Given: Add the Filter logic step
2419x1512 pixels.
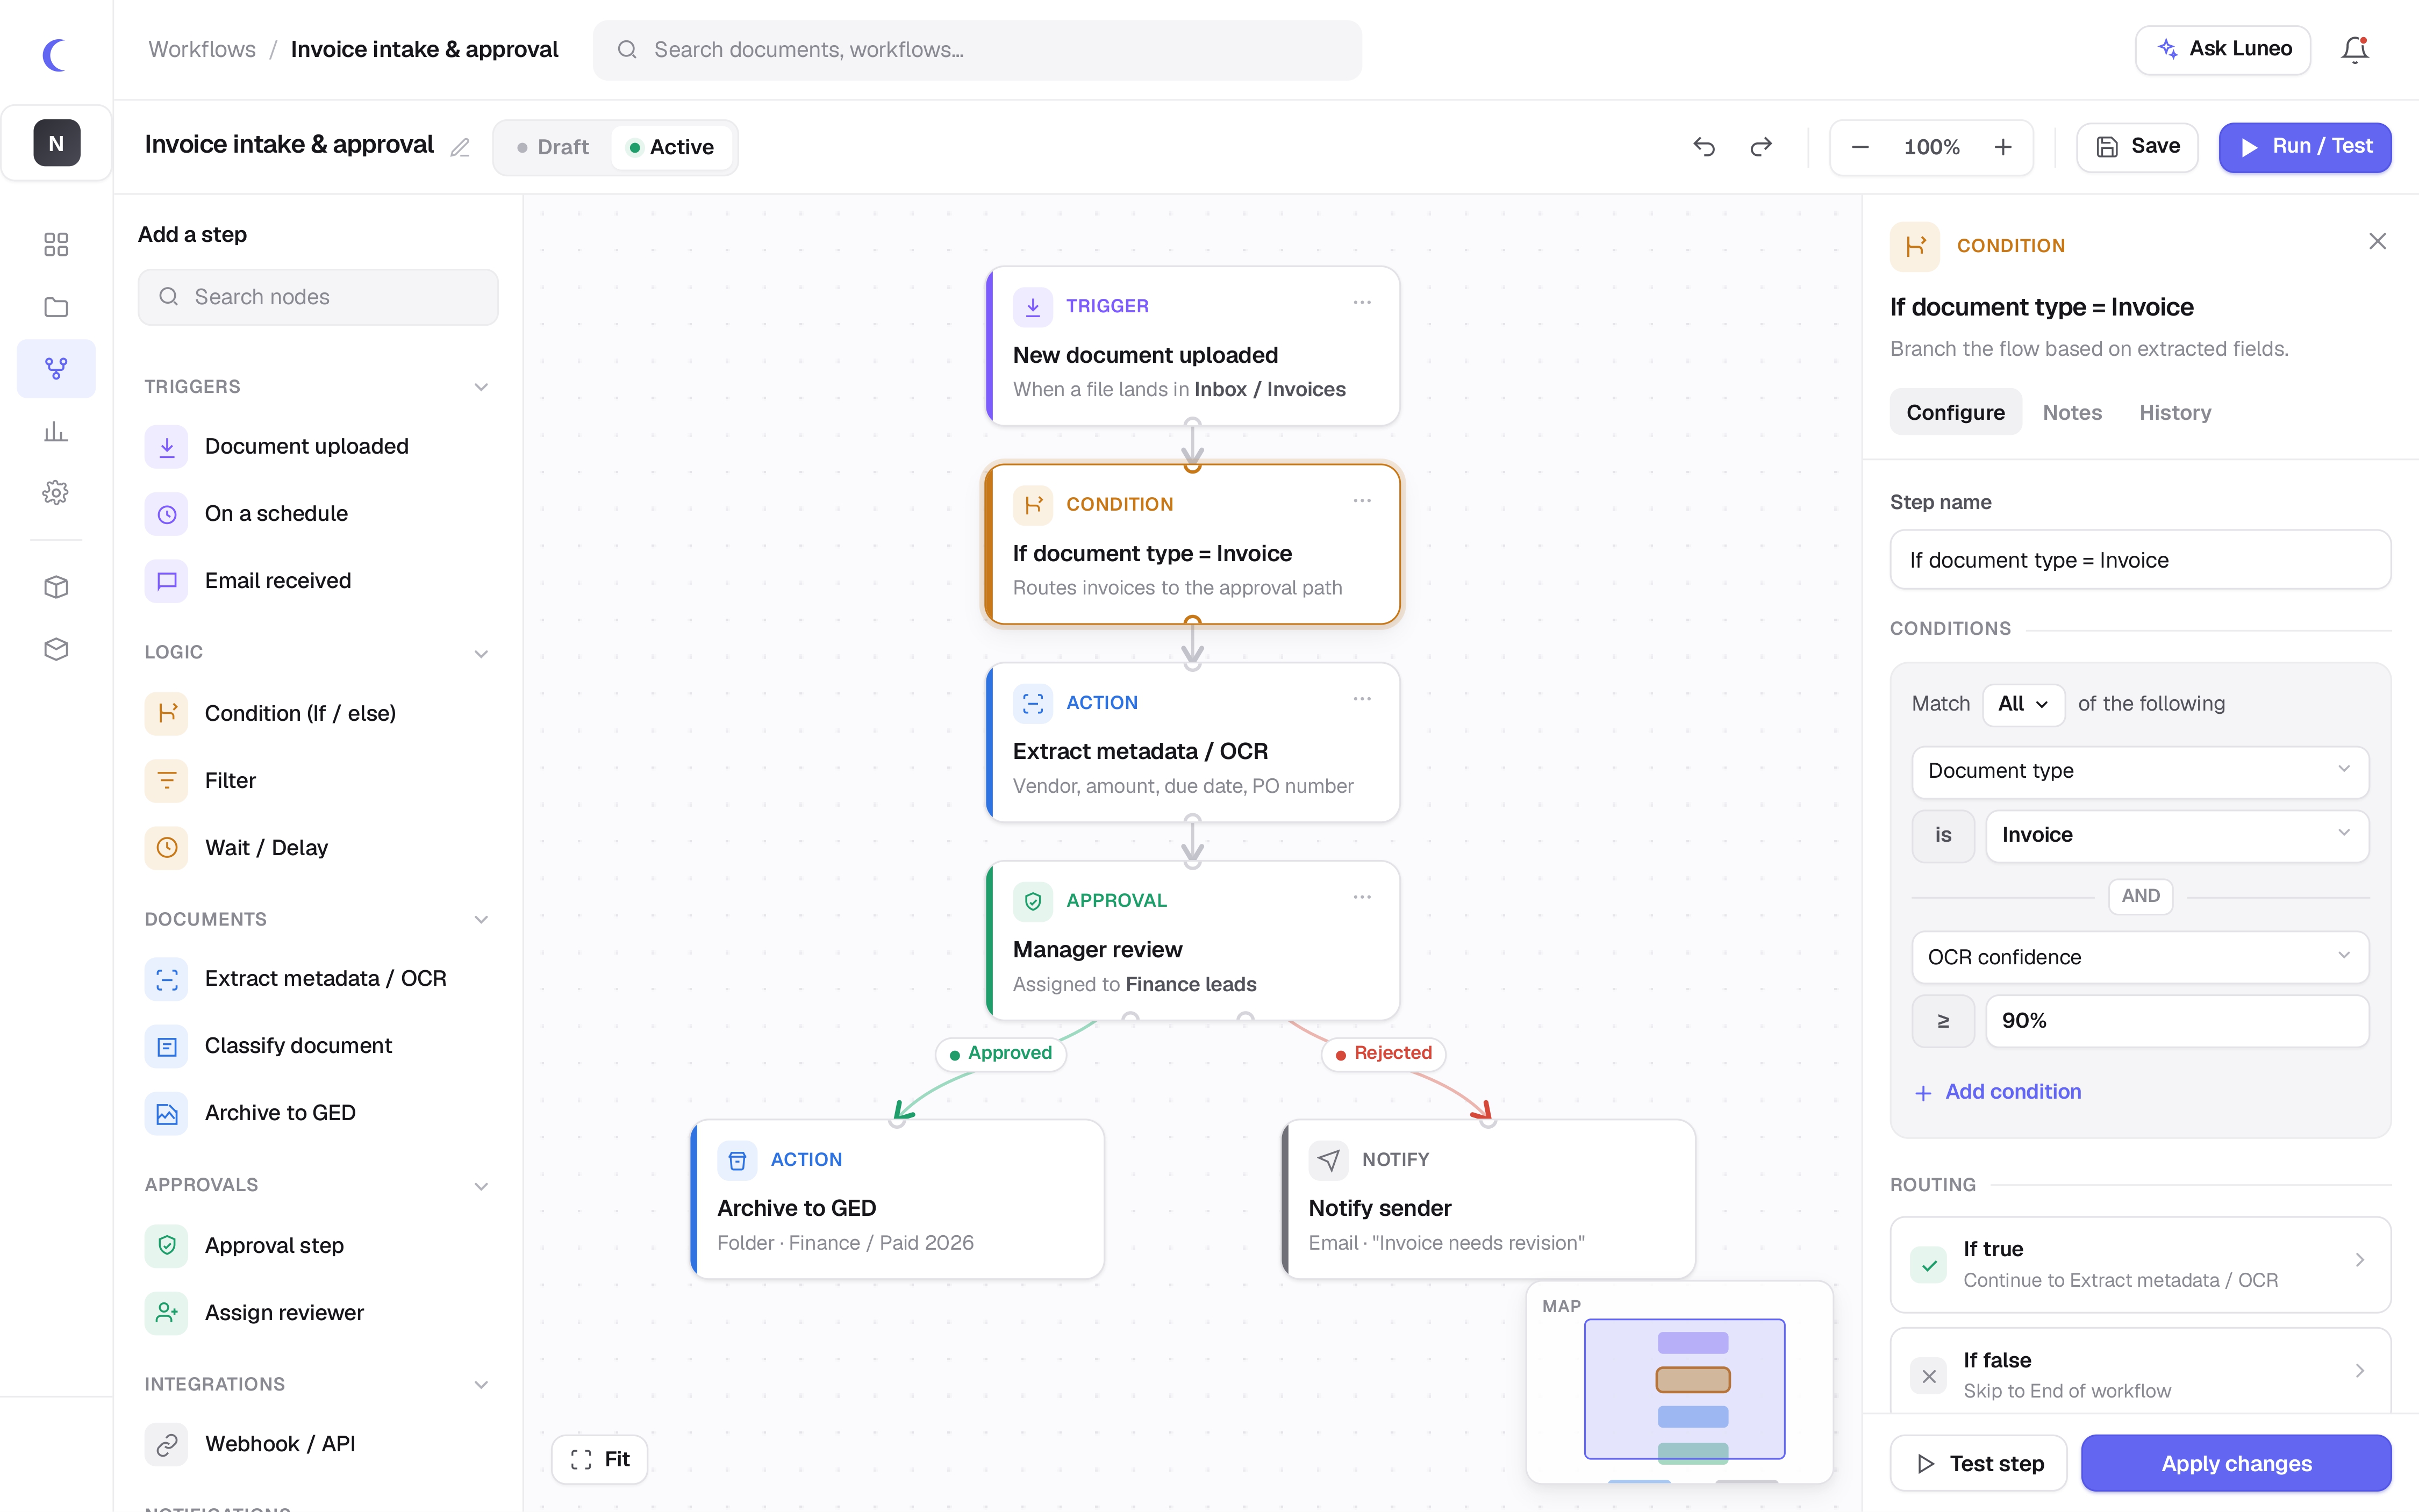Looking at the screenshot, I should tap(318, 780).
